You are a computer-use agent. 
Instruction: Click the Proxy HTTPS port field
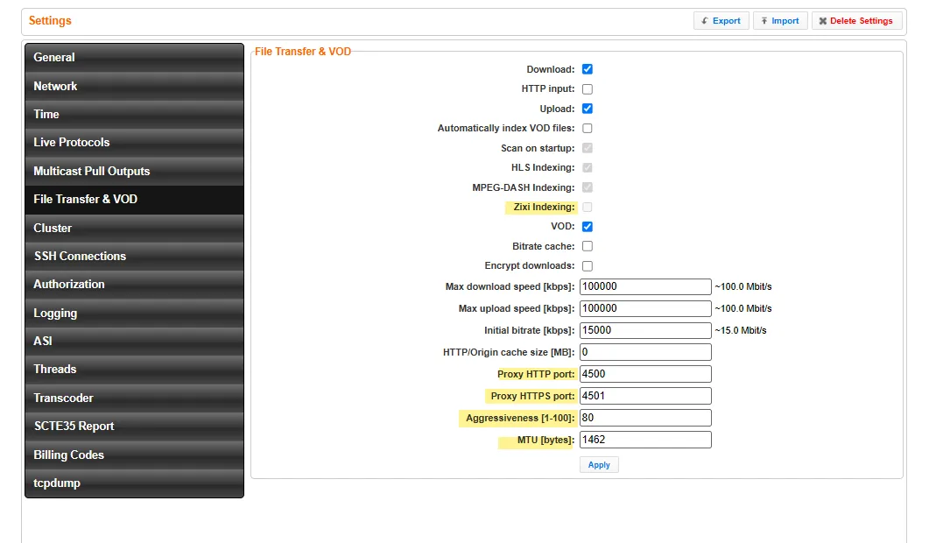645,396
